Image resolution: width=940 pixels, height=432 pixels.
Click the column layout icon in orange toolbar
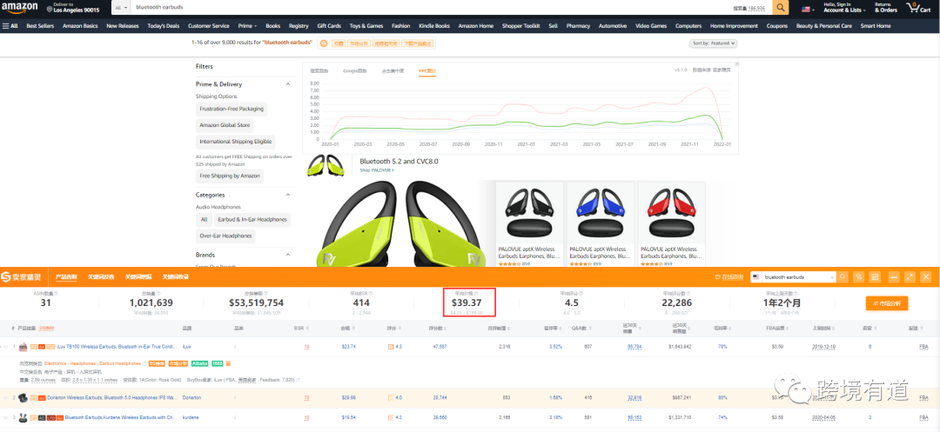[875, 277]
